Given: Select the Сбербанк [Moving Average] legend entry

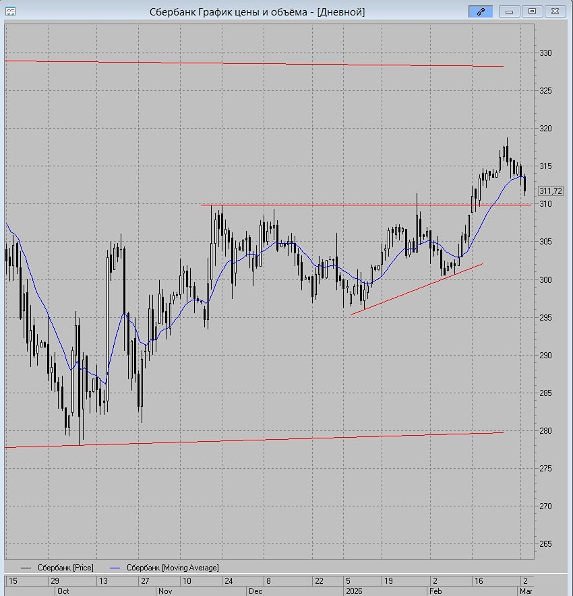Looking at the screenshot, I should [172, 568].
